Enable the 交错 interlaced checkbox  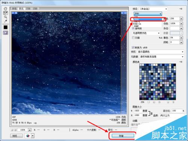pyautogui.click(x=133, y=37)
